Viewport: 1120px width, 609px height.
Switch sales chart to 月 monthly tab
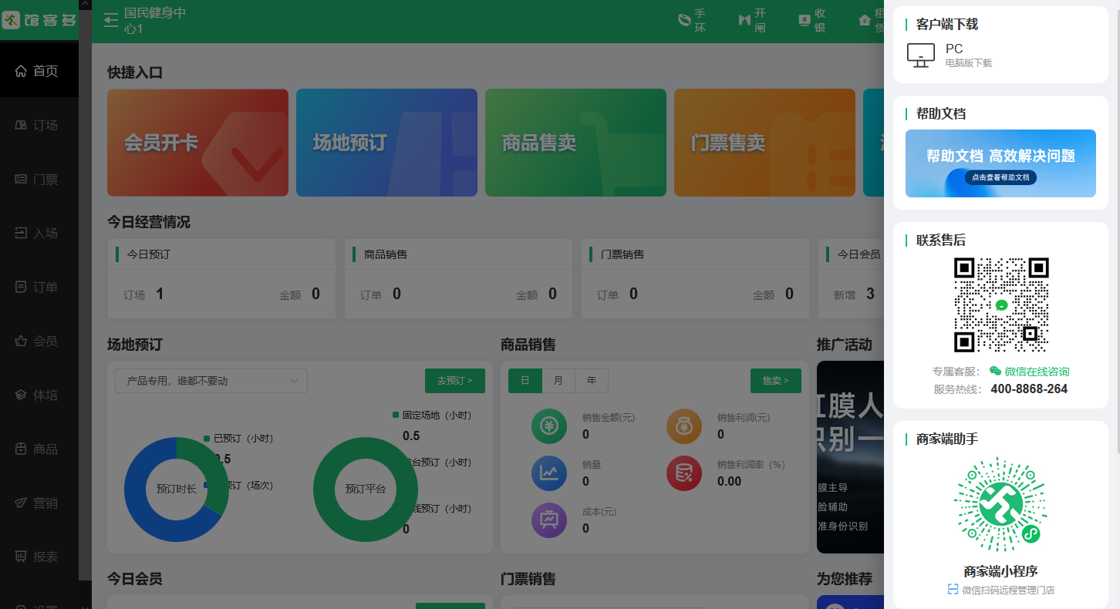click(558, 381)
